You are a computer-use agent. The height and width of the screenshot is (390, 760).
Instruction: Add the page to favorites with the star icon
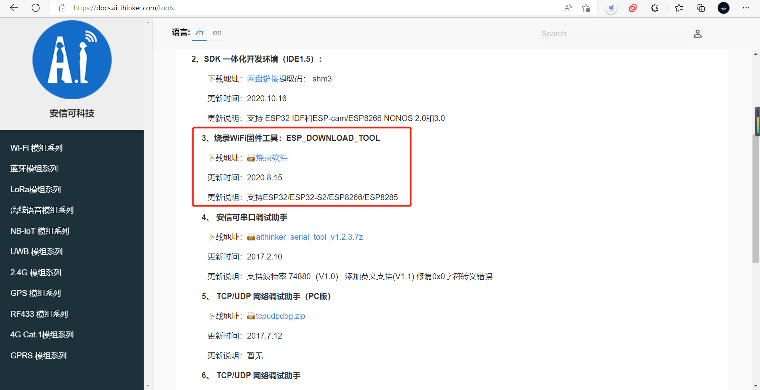[586, 8]
